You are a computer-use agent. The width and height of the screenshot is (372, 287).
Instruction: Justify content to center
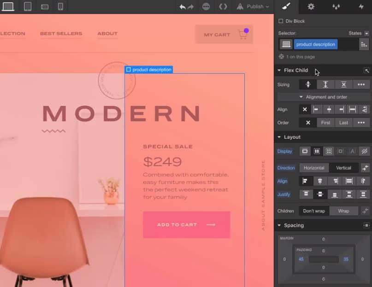[320, 194]
